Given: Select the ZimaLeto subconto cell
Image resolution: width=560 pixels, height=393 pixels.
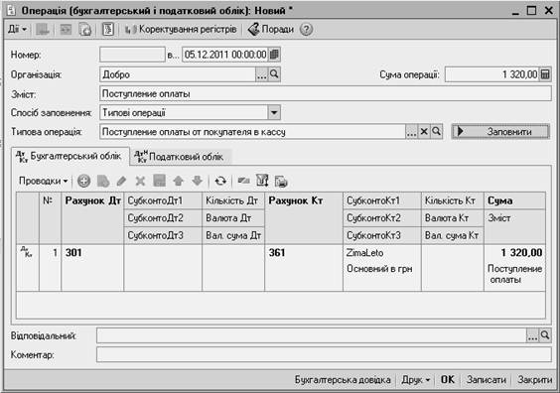Looking at the screenshot, I should (x=382, y=253).
